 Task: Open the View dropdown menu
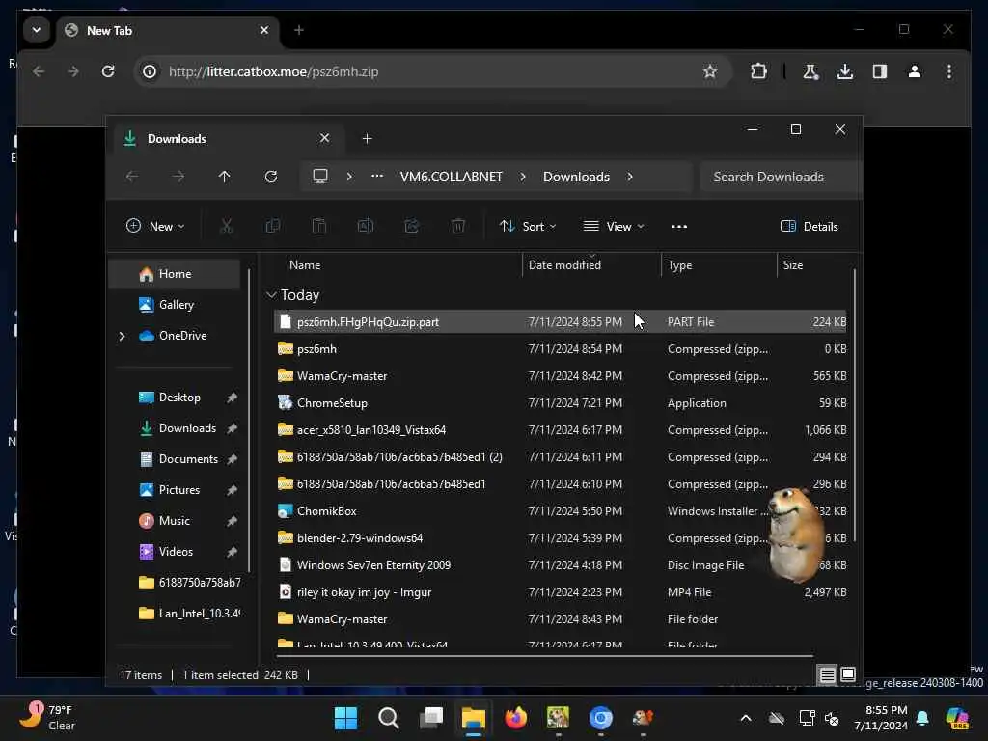pos(613,226)
